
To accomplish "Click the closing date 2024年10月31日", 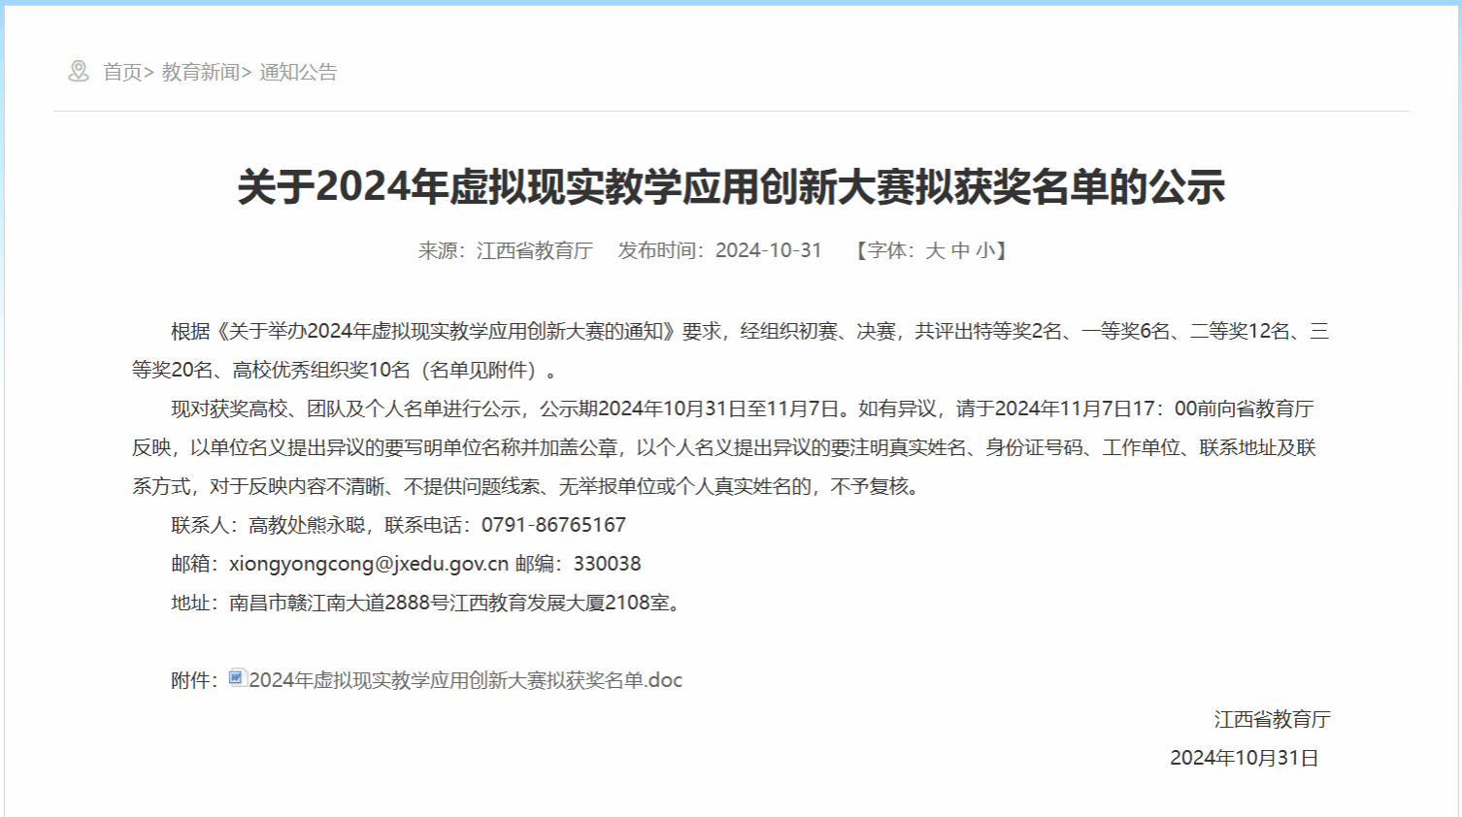I will coord(1244,758).
